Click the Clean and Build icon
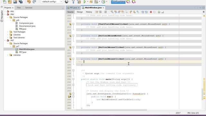This screenshot has height=116, width=206. pyautogui.click(x=79, y=2)
